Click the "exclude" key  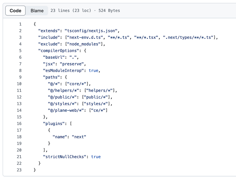coord(49,44)
